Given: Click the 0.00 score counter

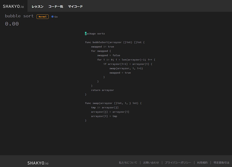Looking at the screenshot, I should click(12, 24).
